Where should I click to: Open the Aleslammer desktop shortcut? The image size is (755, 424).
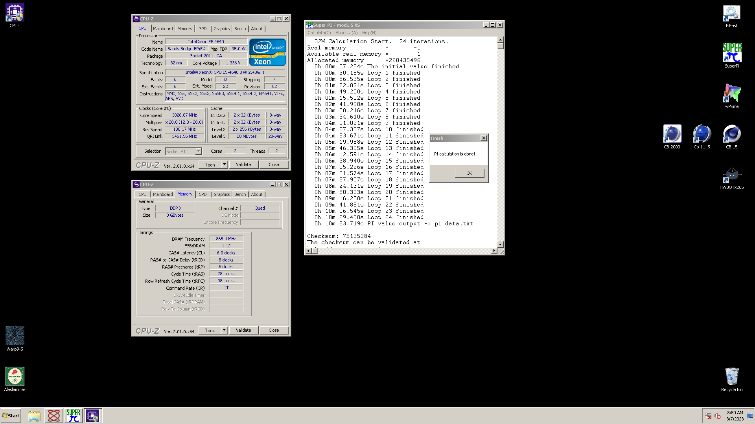tap(15, 379)
